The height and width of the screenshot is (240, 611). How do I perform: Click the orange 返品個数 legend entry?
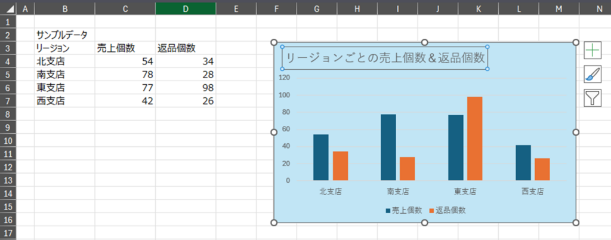click(446, 210)
